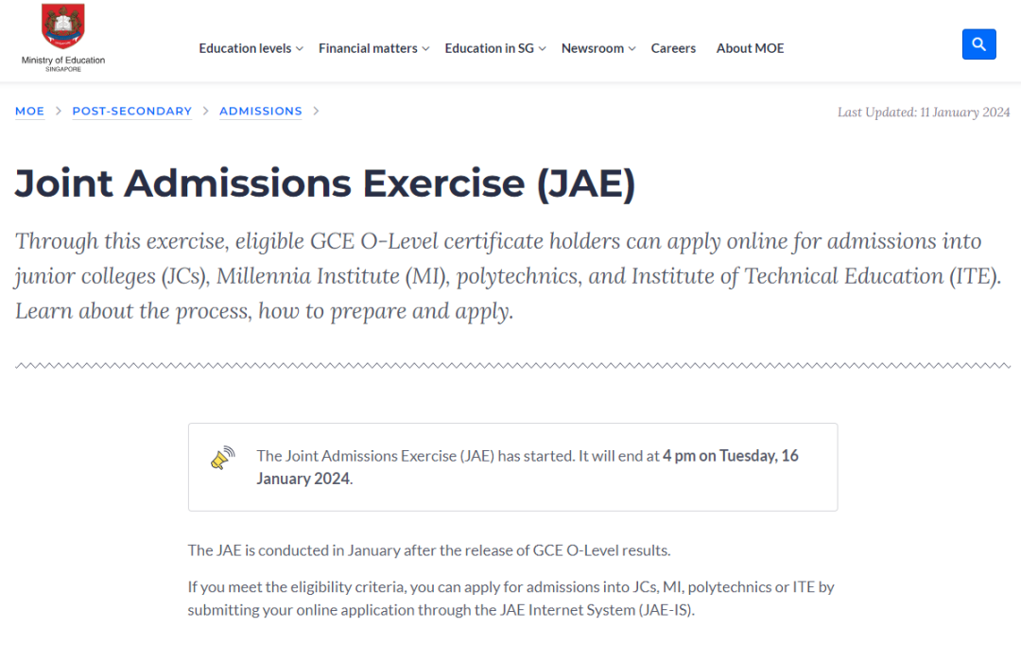Open the Newsroom menu label
1021x645 pixels.
(593, 48)
